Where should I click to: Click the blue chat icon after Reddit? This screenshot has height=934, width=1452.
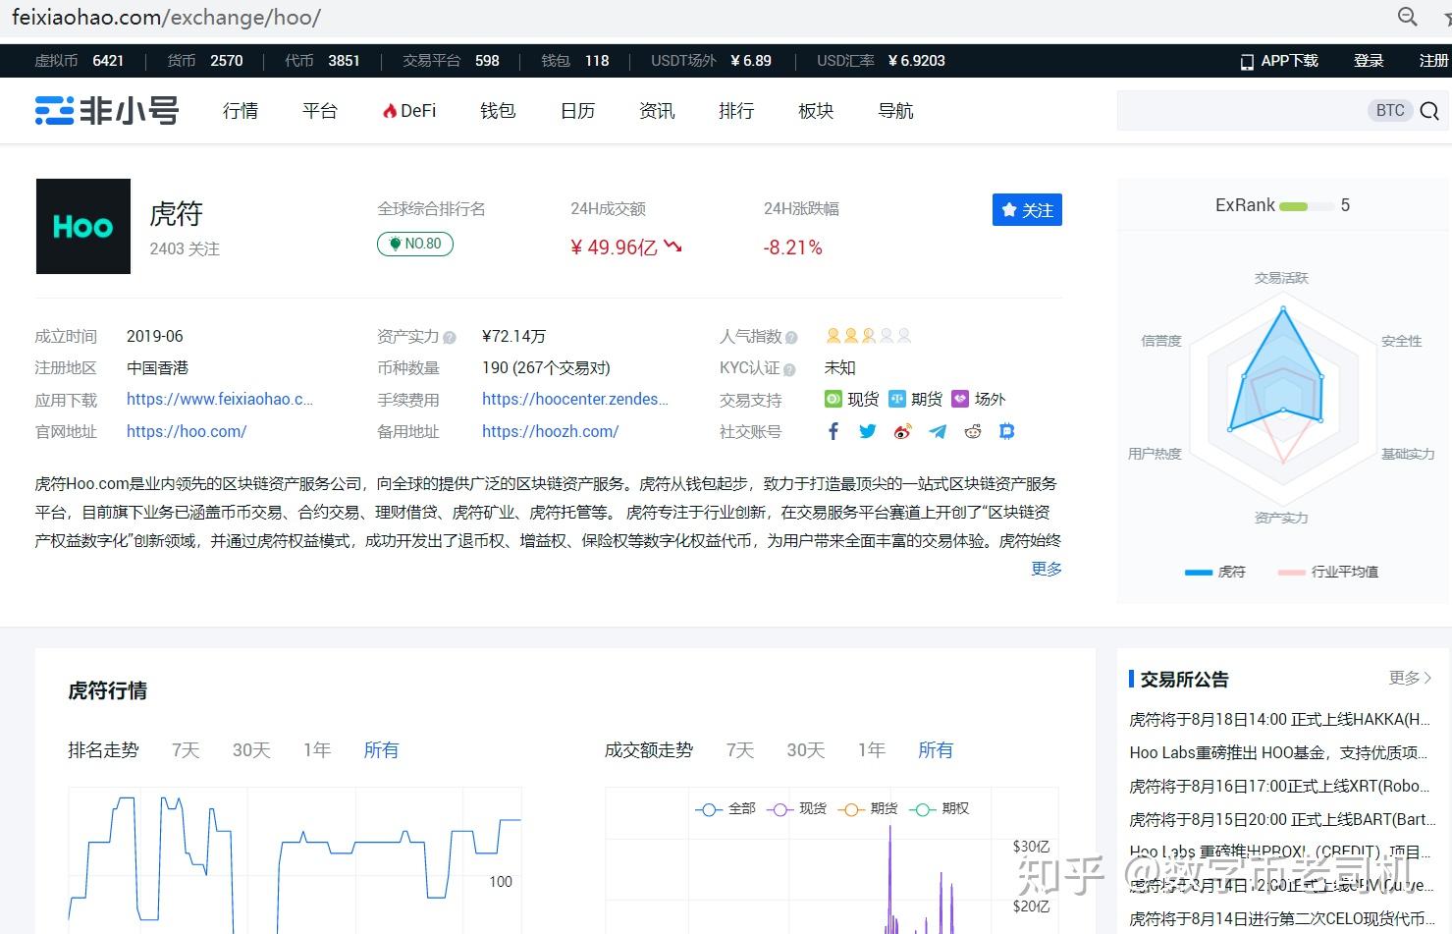pyautogui.click(x=1006, y=431)
